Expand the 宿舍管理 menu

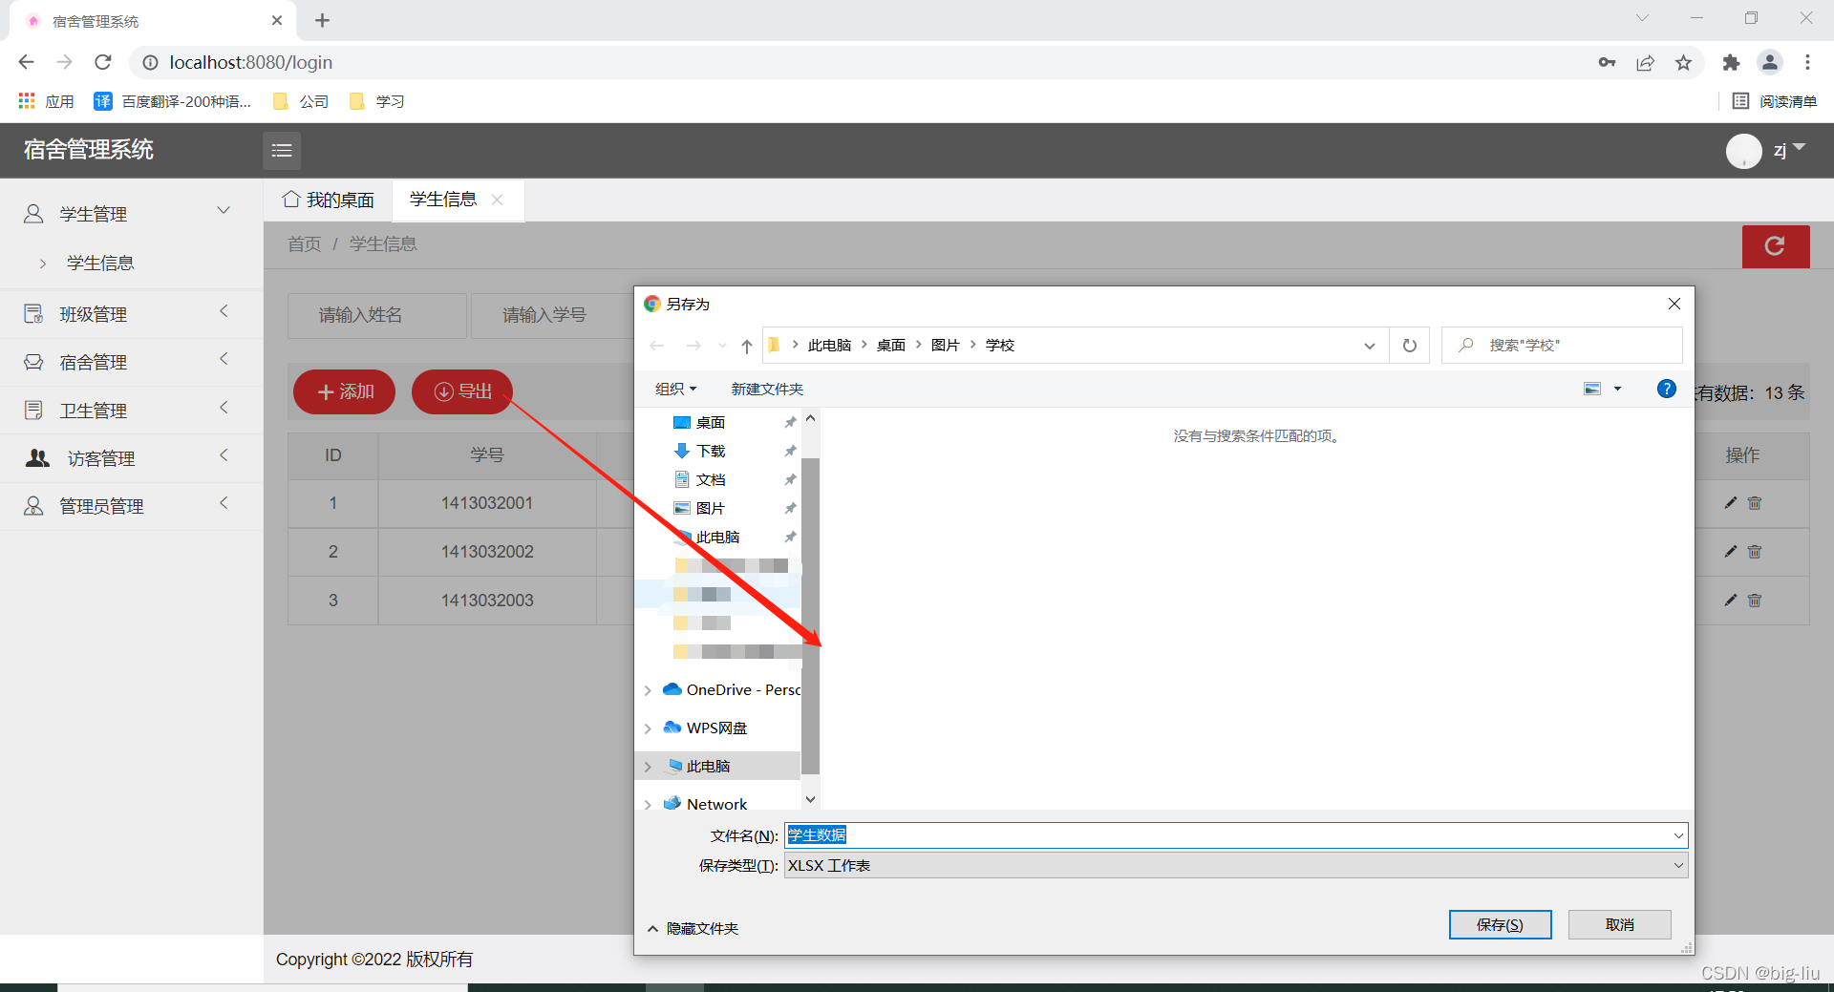point(131,362)
